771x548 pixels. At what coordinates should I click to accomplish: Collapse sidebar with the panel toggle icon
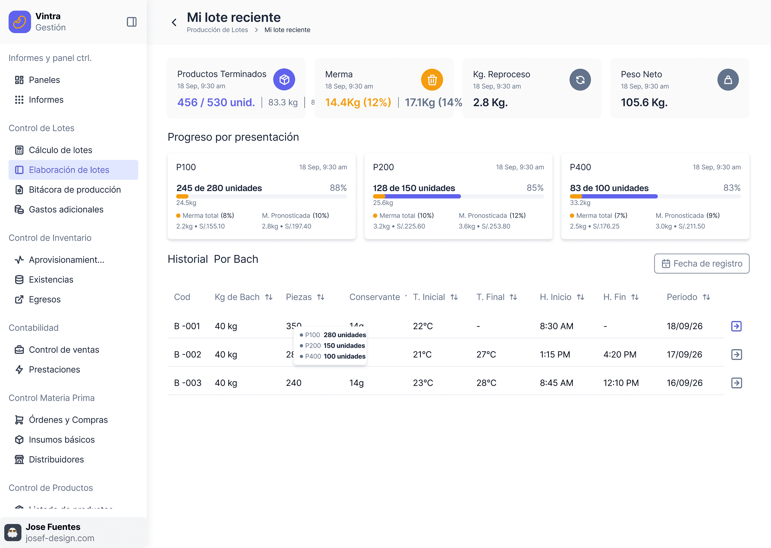[132, 22]
